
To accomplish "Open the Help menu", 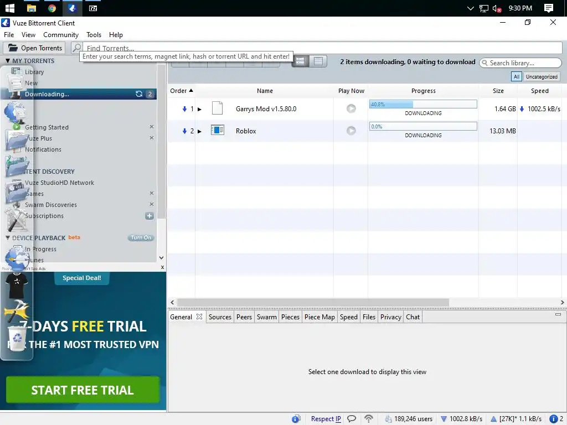I will (x=116, y=35).
